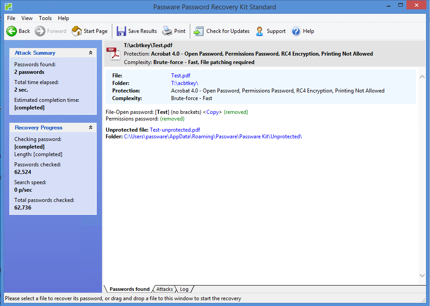The width and height of the screenshot is (430, 306).
Task: Open the File menu
Action: click(x=11, y=18)
